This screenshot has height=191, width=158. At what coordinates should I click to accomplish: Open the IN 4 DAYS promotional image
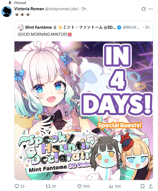point(84,111)
